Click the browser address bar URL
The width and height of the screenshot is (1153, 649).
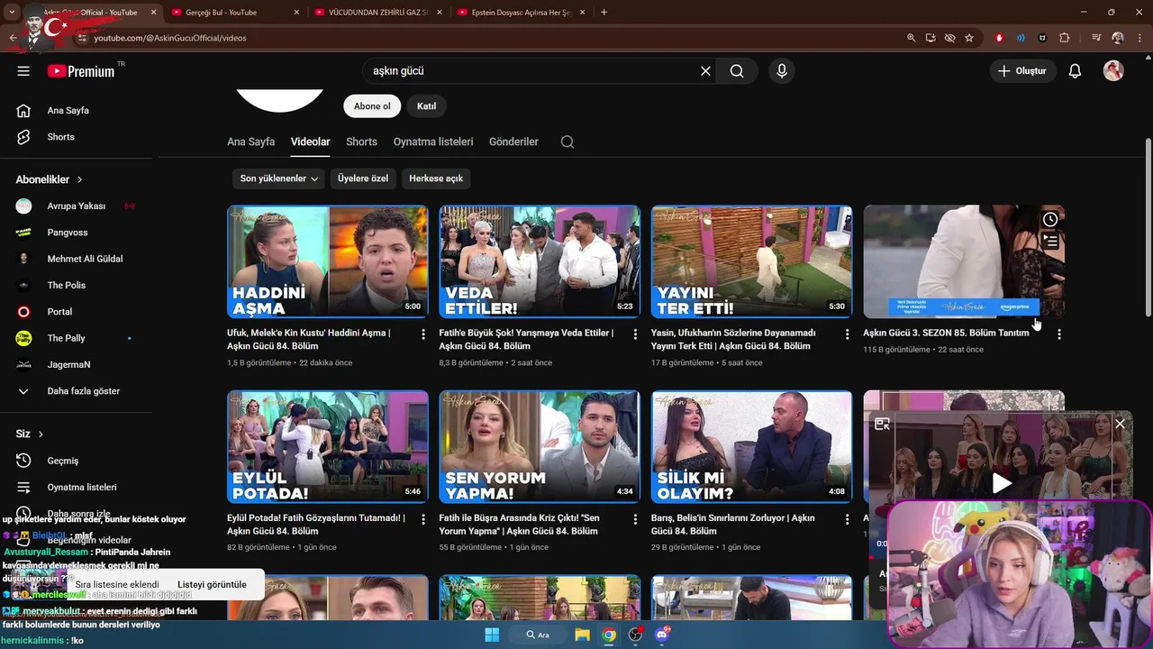point(170,38)
